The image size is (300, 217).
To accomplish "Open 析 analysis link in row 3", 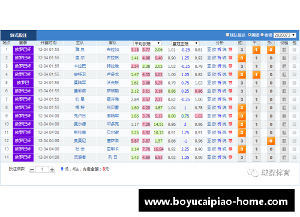I will 220,66.
